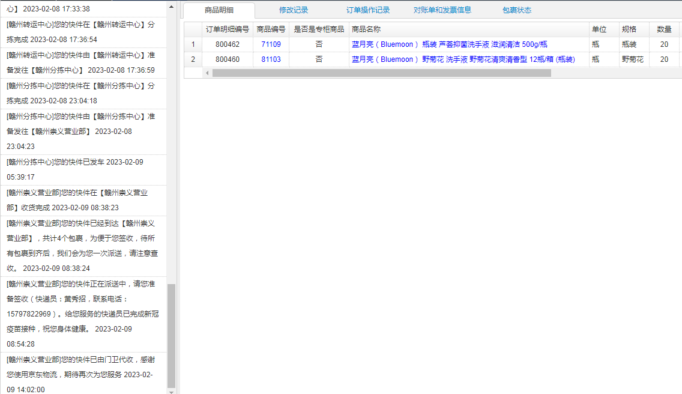This screenshot has width=682, height=394.
Task: Select tracking entry dated 2023-02-08 17:36:59
Action: tap(83, 62)
